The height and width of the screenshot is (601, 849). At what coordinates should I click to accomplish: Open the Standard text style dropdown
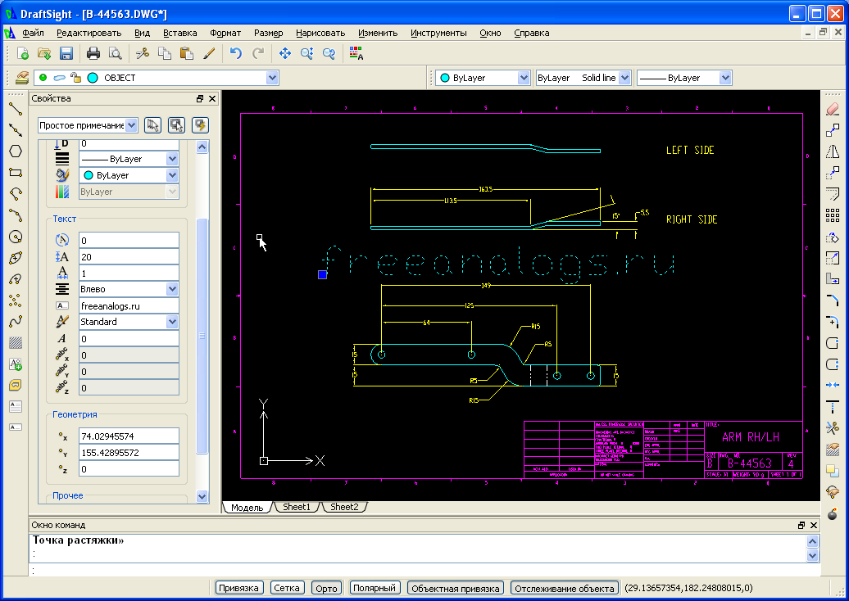coord(172,322)
